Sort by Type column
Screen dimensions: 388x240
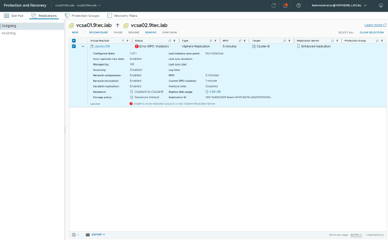click(x=211, y=41)
